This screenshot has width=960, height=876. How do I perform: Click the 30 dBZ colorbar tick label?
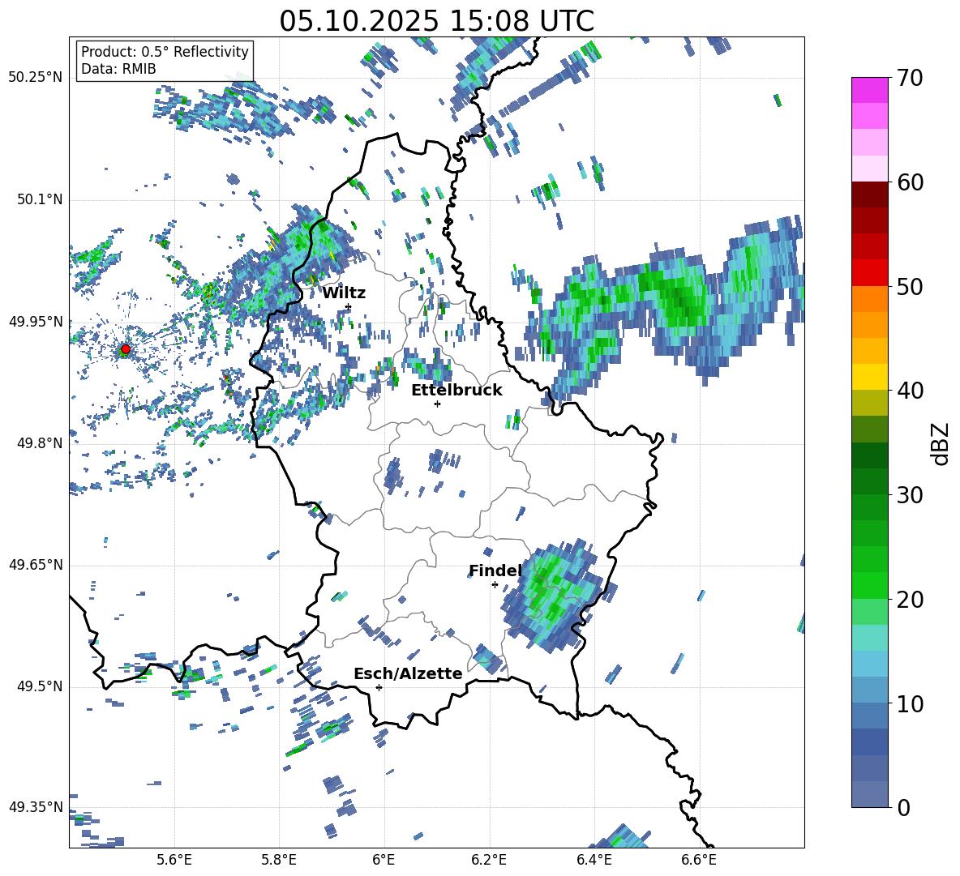910,495
